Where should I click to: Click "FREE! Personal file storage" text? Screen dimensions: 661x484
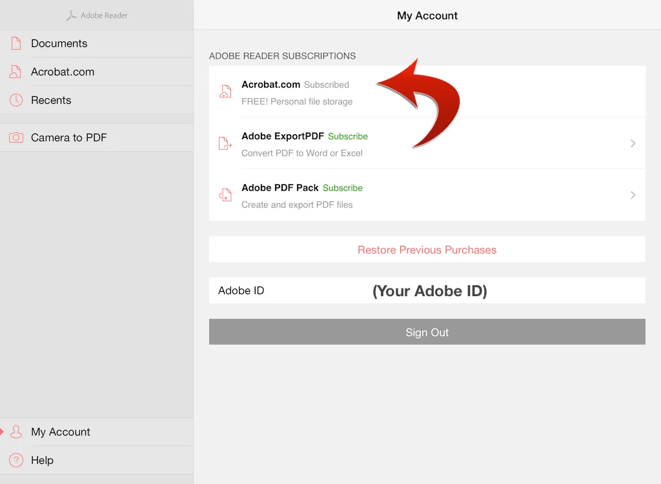click(297, 101)
